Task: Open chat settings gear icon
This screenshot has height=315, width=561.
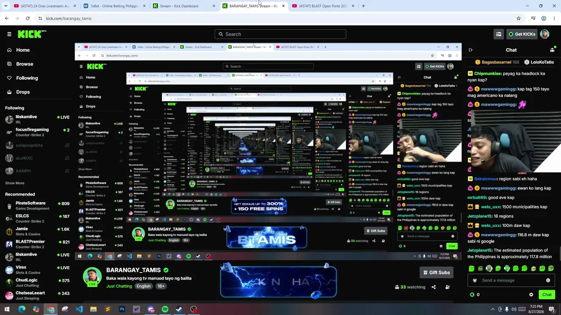Action: click(531, 295)
